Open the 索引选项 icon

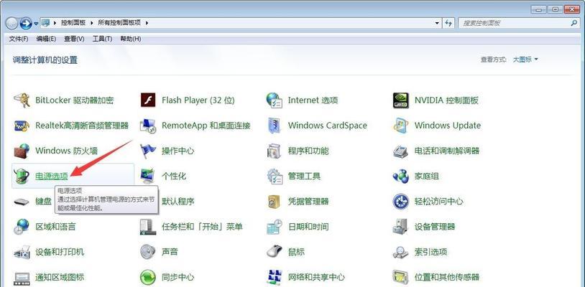tap(401, 252)
